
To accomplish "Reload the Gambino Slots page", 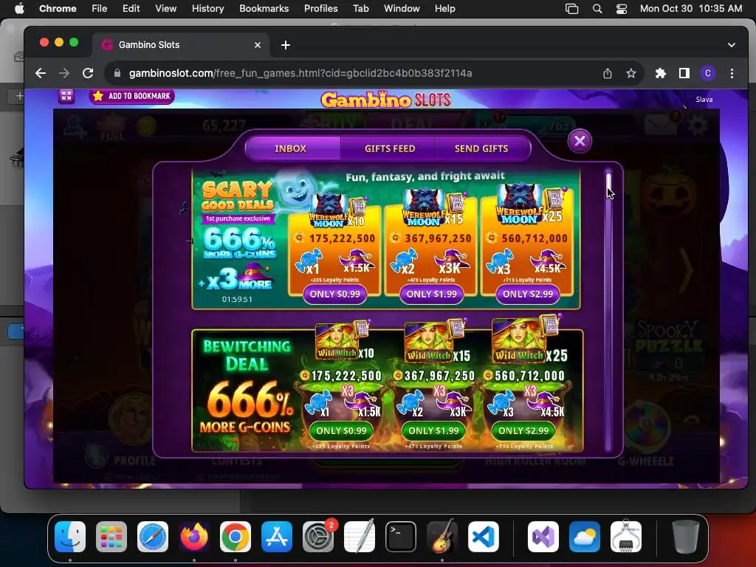I will 88,73.
